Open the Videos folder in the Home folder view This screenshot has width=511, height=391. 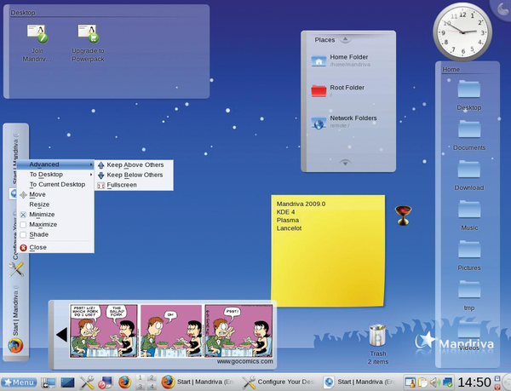point(469,336)
